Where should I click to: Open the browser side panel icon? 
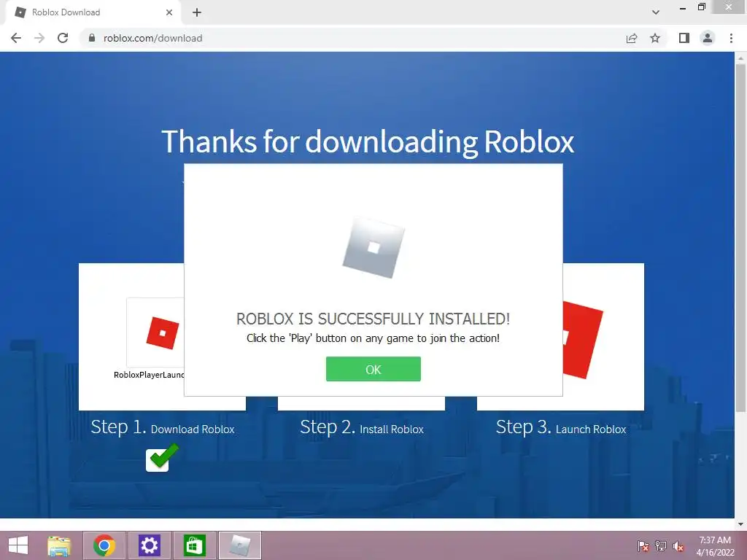684,38
